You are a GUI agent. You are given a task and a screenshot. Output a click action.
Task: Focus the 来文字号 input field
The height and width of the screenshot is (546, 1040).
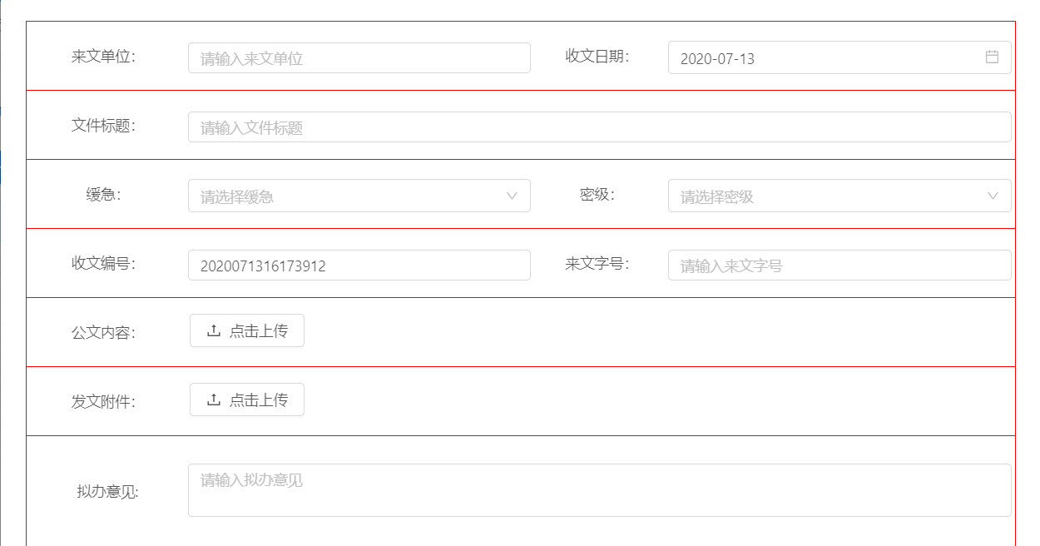[839, 266]
